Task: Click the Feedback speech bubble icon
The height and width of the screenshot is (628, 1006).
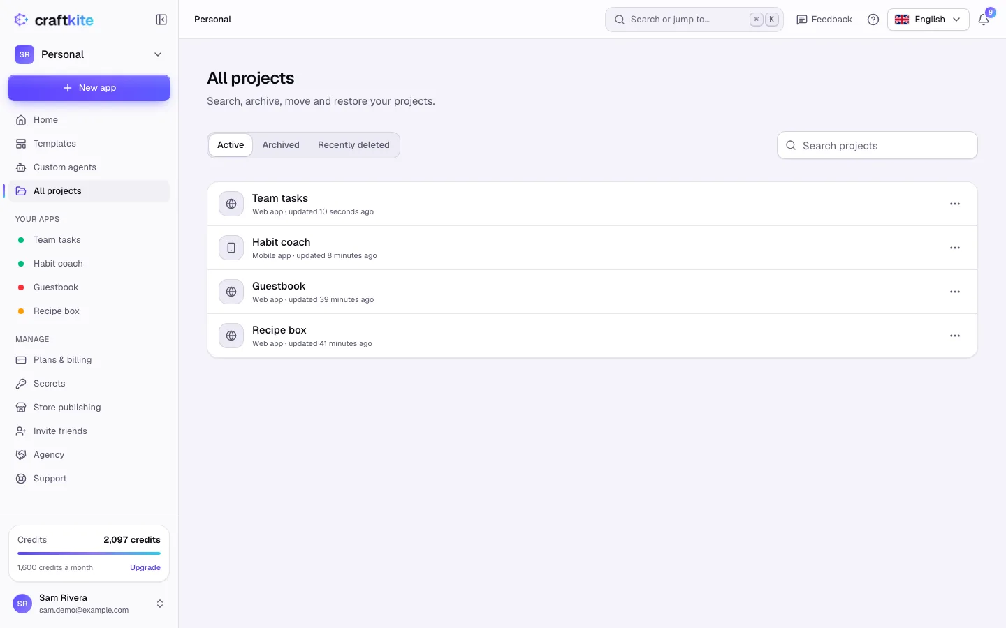Action: point(802,20)
